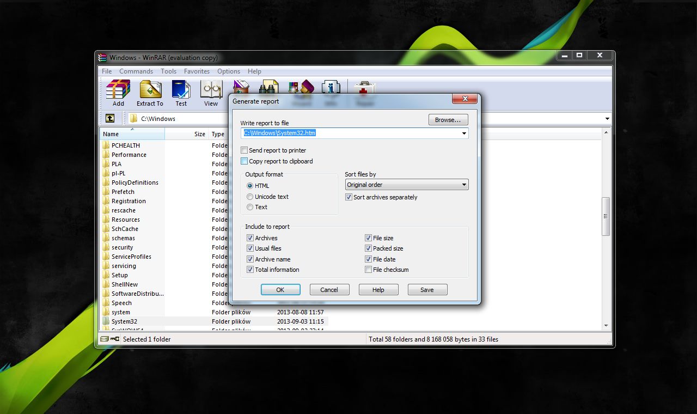
Task: Click the disk drive icon in status bar
Action: [x=104, y=339]
